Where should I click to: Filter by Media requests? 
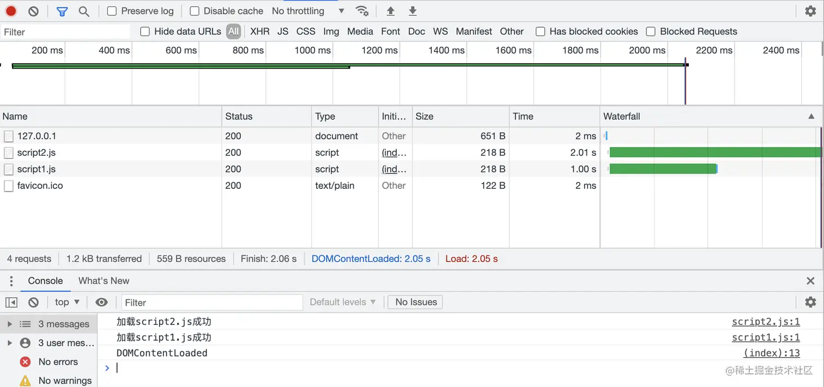pos(360,32)
